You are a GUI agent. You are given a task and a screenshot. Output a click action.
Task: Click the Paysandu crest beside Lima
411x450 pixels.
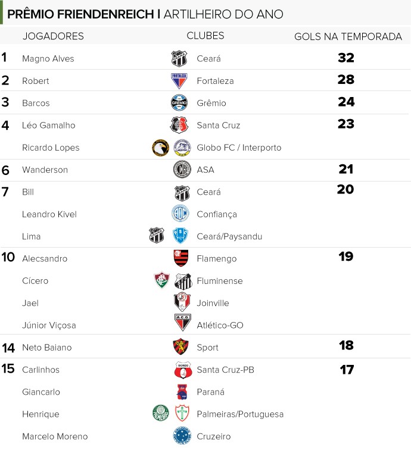[180, 235]
